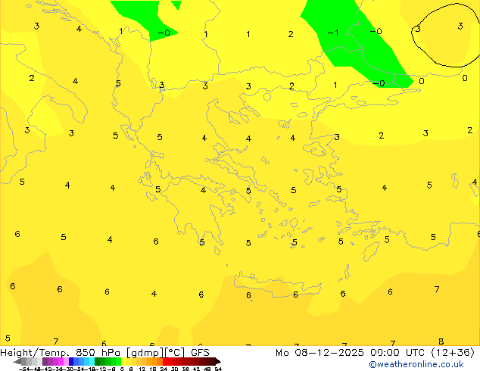Choose the bright magenta legend swatch
This screenshot has height=371, width=480.
coord(61,361)
